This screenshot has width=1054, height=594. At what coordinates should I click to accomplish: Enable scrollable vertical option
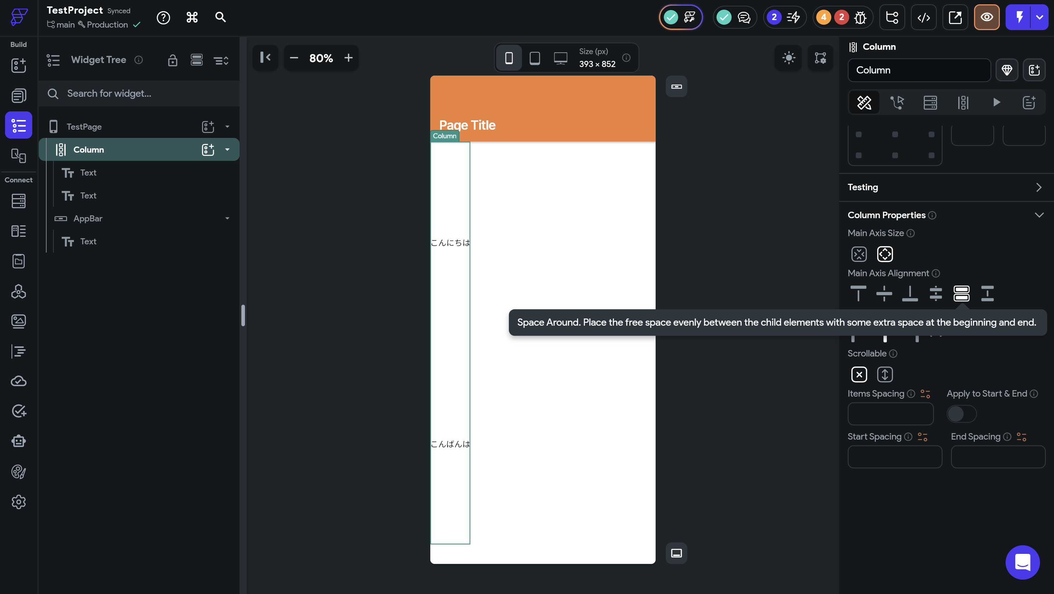(885, 374)
